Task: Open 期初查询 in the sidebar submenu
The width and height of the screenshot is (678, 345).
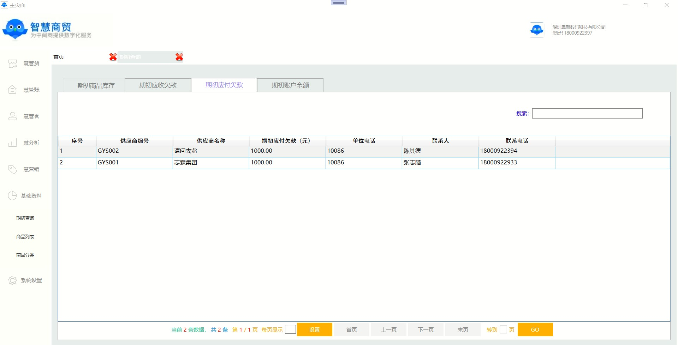Action: (x=25, y=218)
